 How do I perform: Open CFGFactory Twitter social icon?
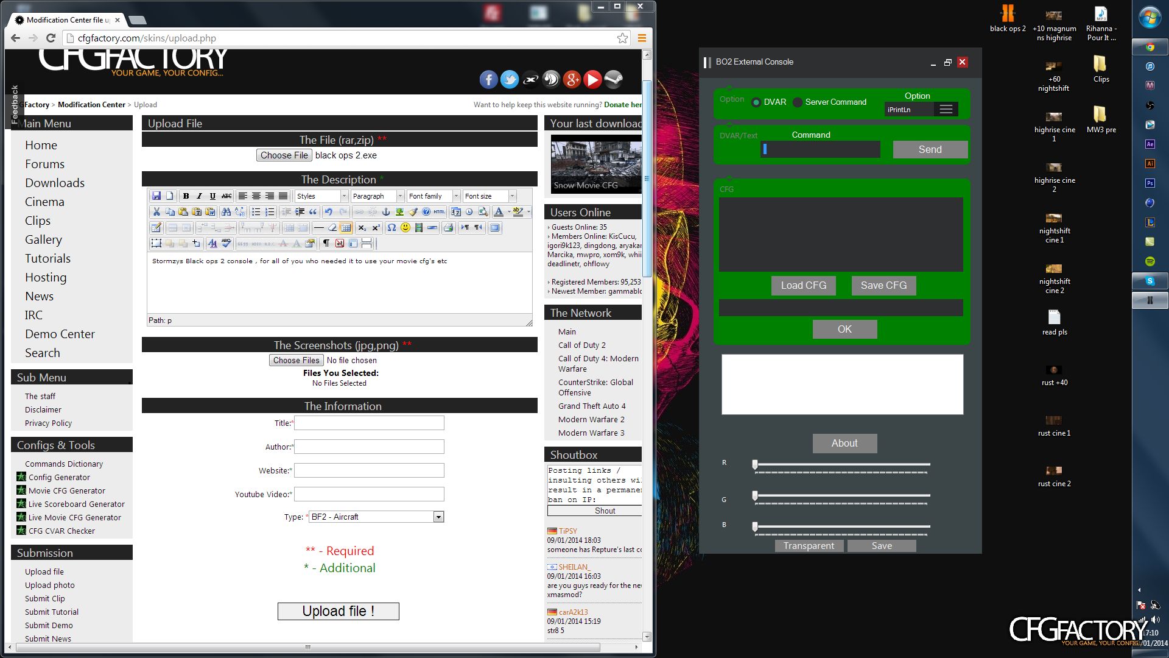(x=510, y=79)
